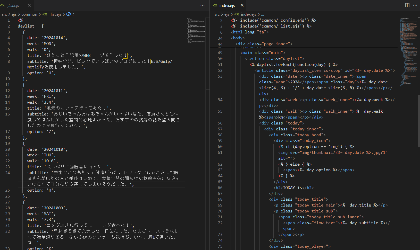Activate the index.ejs tab
This screenshot has height=250, width=420.
click(x=227, y=5)
